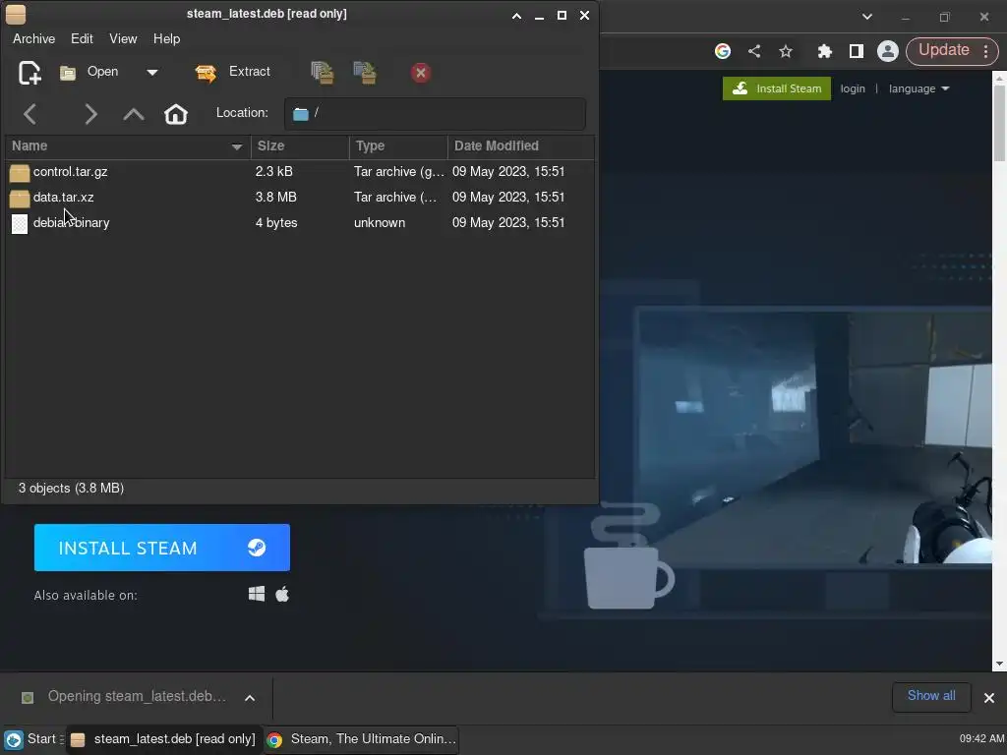Go back with the left arrow

coord(30,114)
